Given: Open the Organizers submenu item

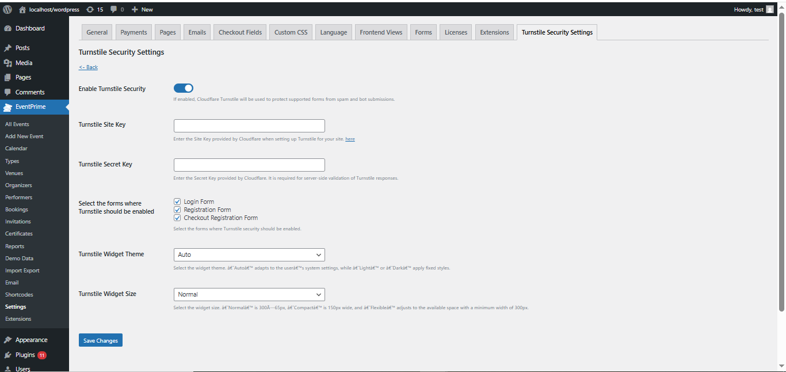Looking at the screenshot, I should pos(18,185).
